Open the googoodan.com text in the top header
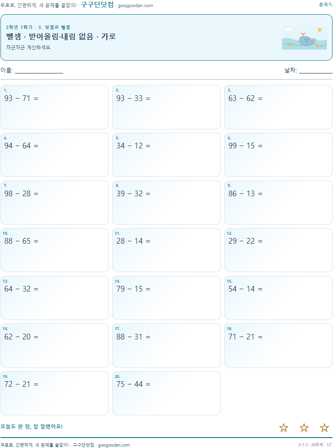This screenshot has width=333, height=448. coord(135,5)
